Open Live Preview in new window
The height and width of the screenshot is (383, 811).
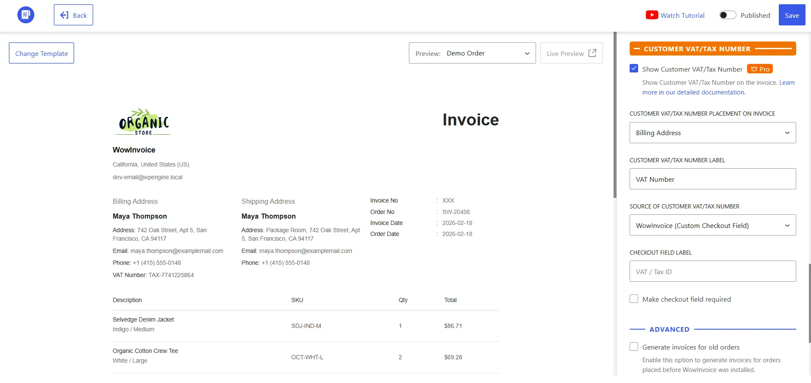571,53
